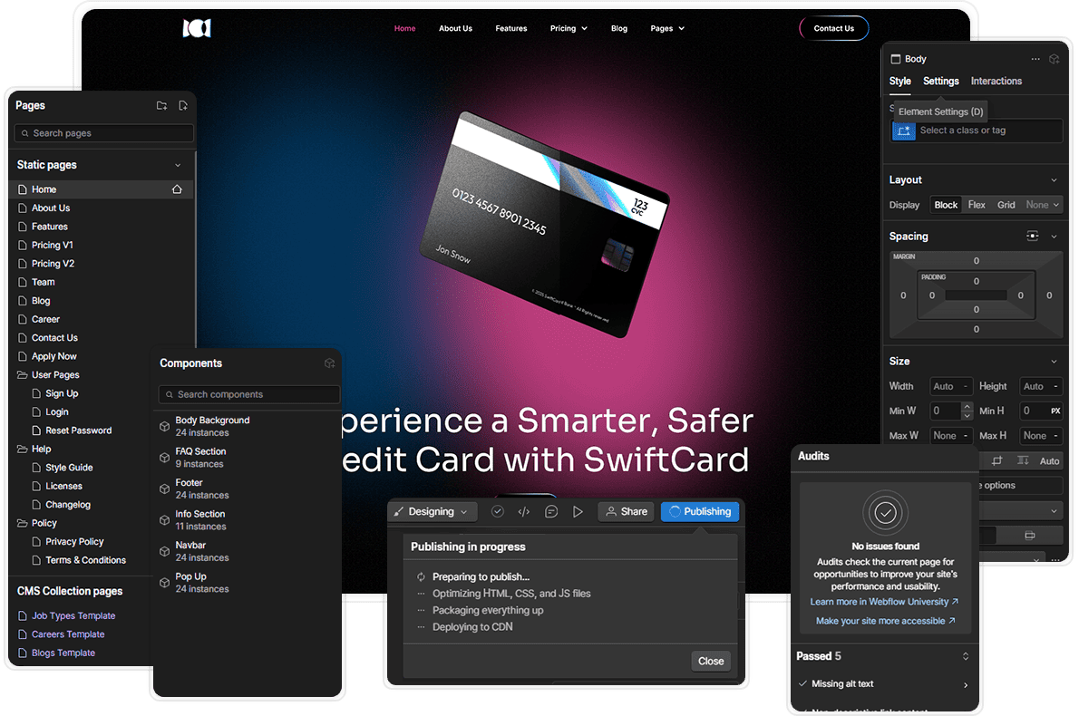The height and width of the screenshot is (716, 1079).
Task: Click the home icon on Home page row
Action: (177, 189)
